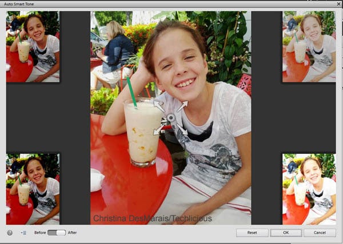
Task: Select the bottom-left tone preview thumbnail
Action: pyautogui.click(x=33, y=189)
